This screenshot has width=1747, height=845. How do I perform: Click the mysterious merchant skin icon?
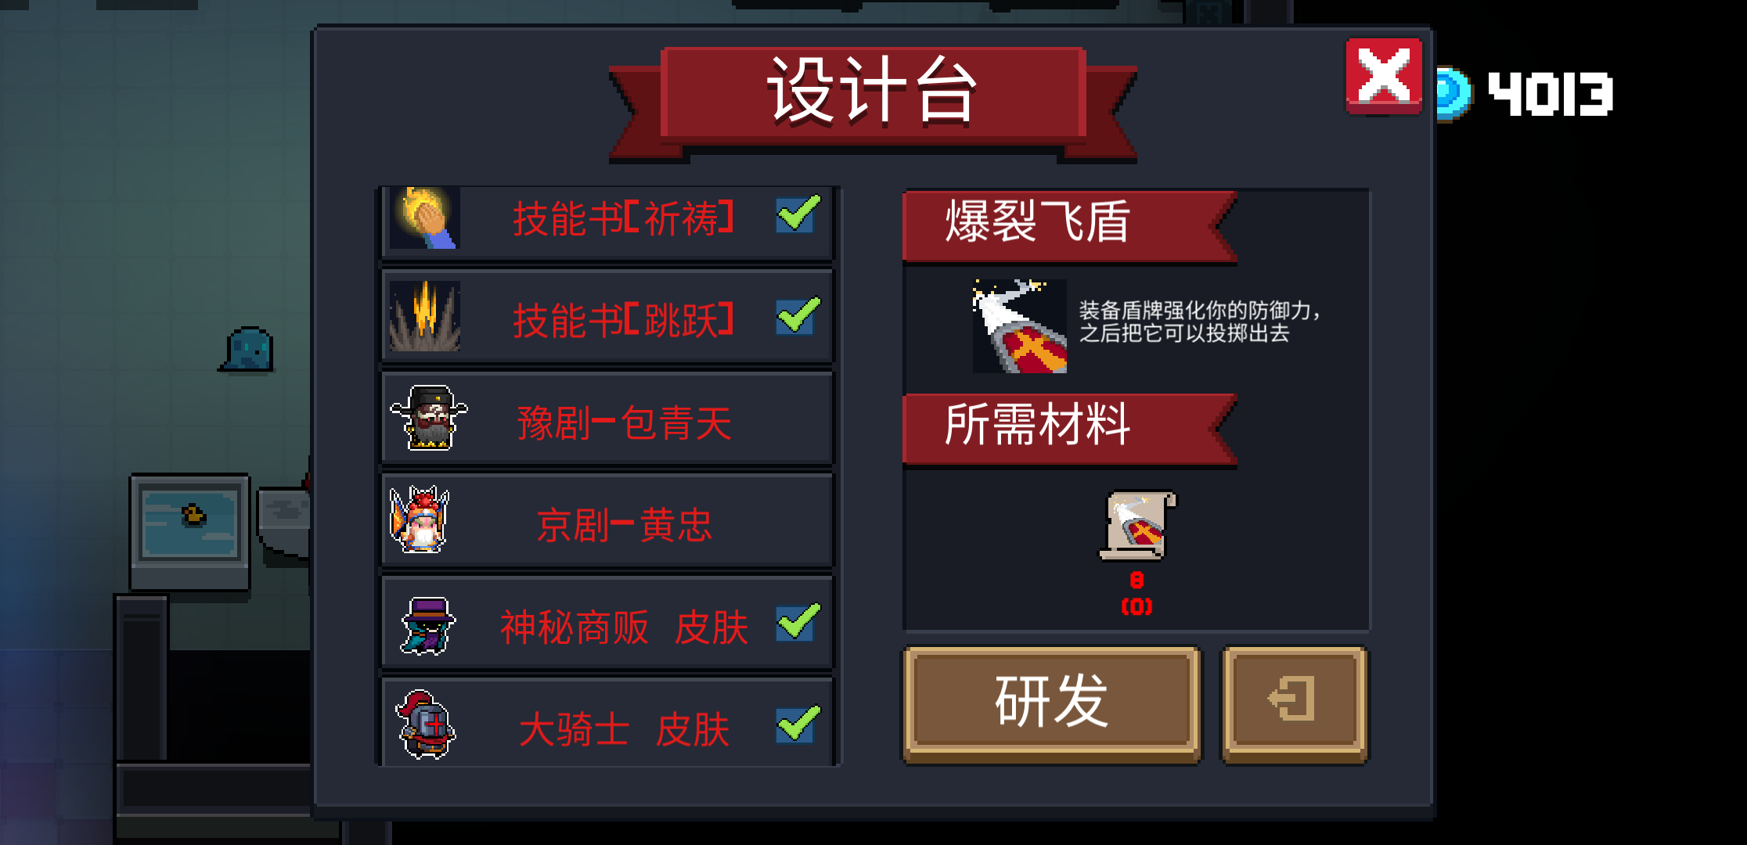click(427, 625)
